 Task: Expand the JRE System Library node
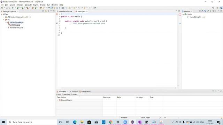(4, 17)
